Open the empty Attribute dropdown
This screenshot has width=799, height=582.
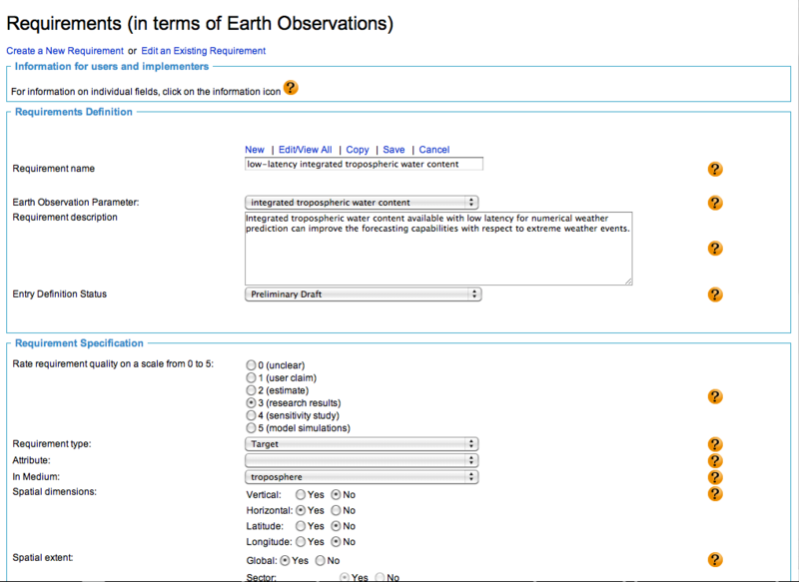click(362, 460)
